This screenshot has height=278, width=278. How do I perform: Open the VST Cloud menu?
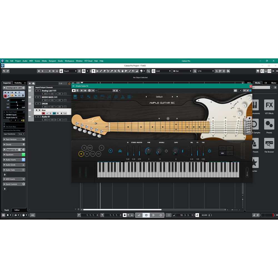88,61
